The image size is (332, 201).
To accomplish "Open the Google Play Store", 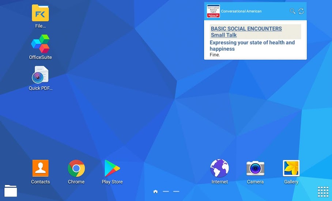I will (112, 169).
